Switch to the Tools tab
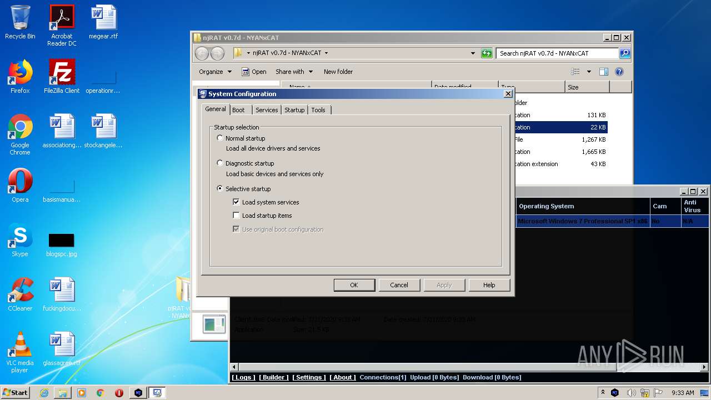 coord(318,110)
